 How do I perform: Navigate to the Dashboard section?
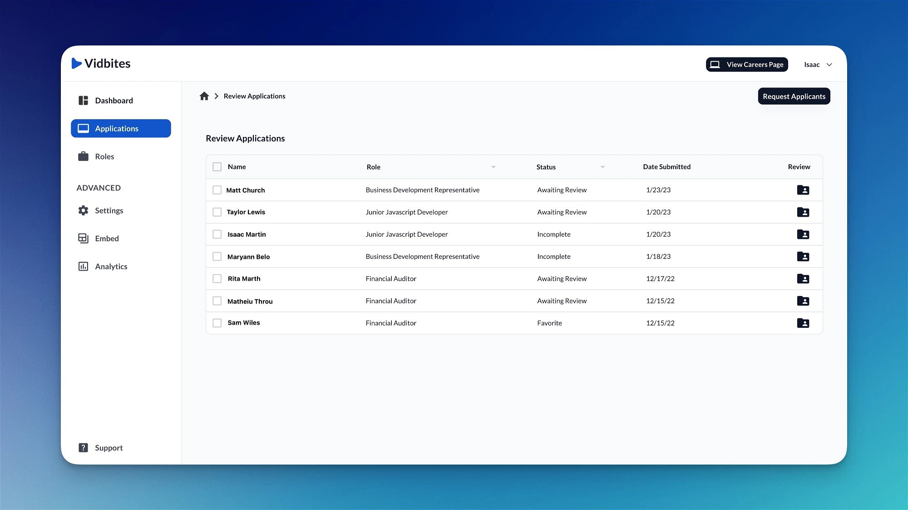pos(114,100)
